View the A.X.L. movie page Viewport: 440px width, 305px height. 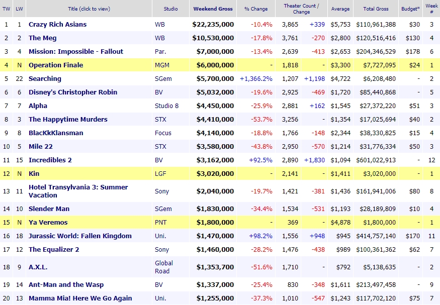pyautogui.click(x=38, y=267)
